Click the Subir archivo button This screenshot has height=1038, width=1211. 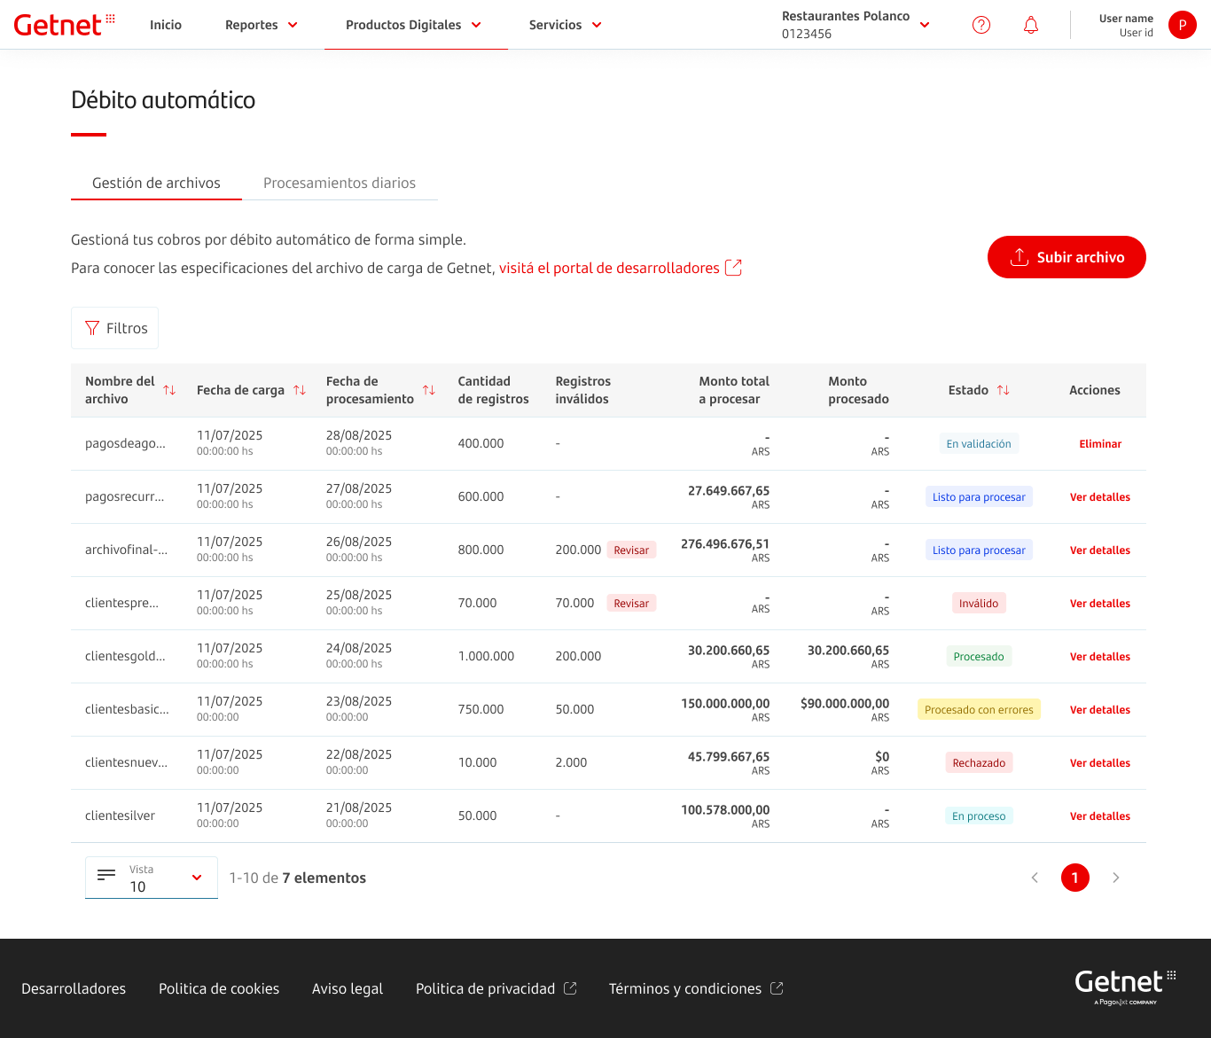point(1066,257)
